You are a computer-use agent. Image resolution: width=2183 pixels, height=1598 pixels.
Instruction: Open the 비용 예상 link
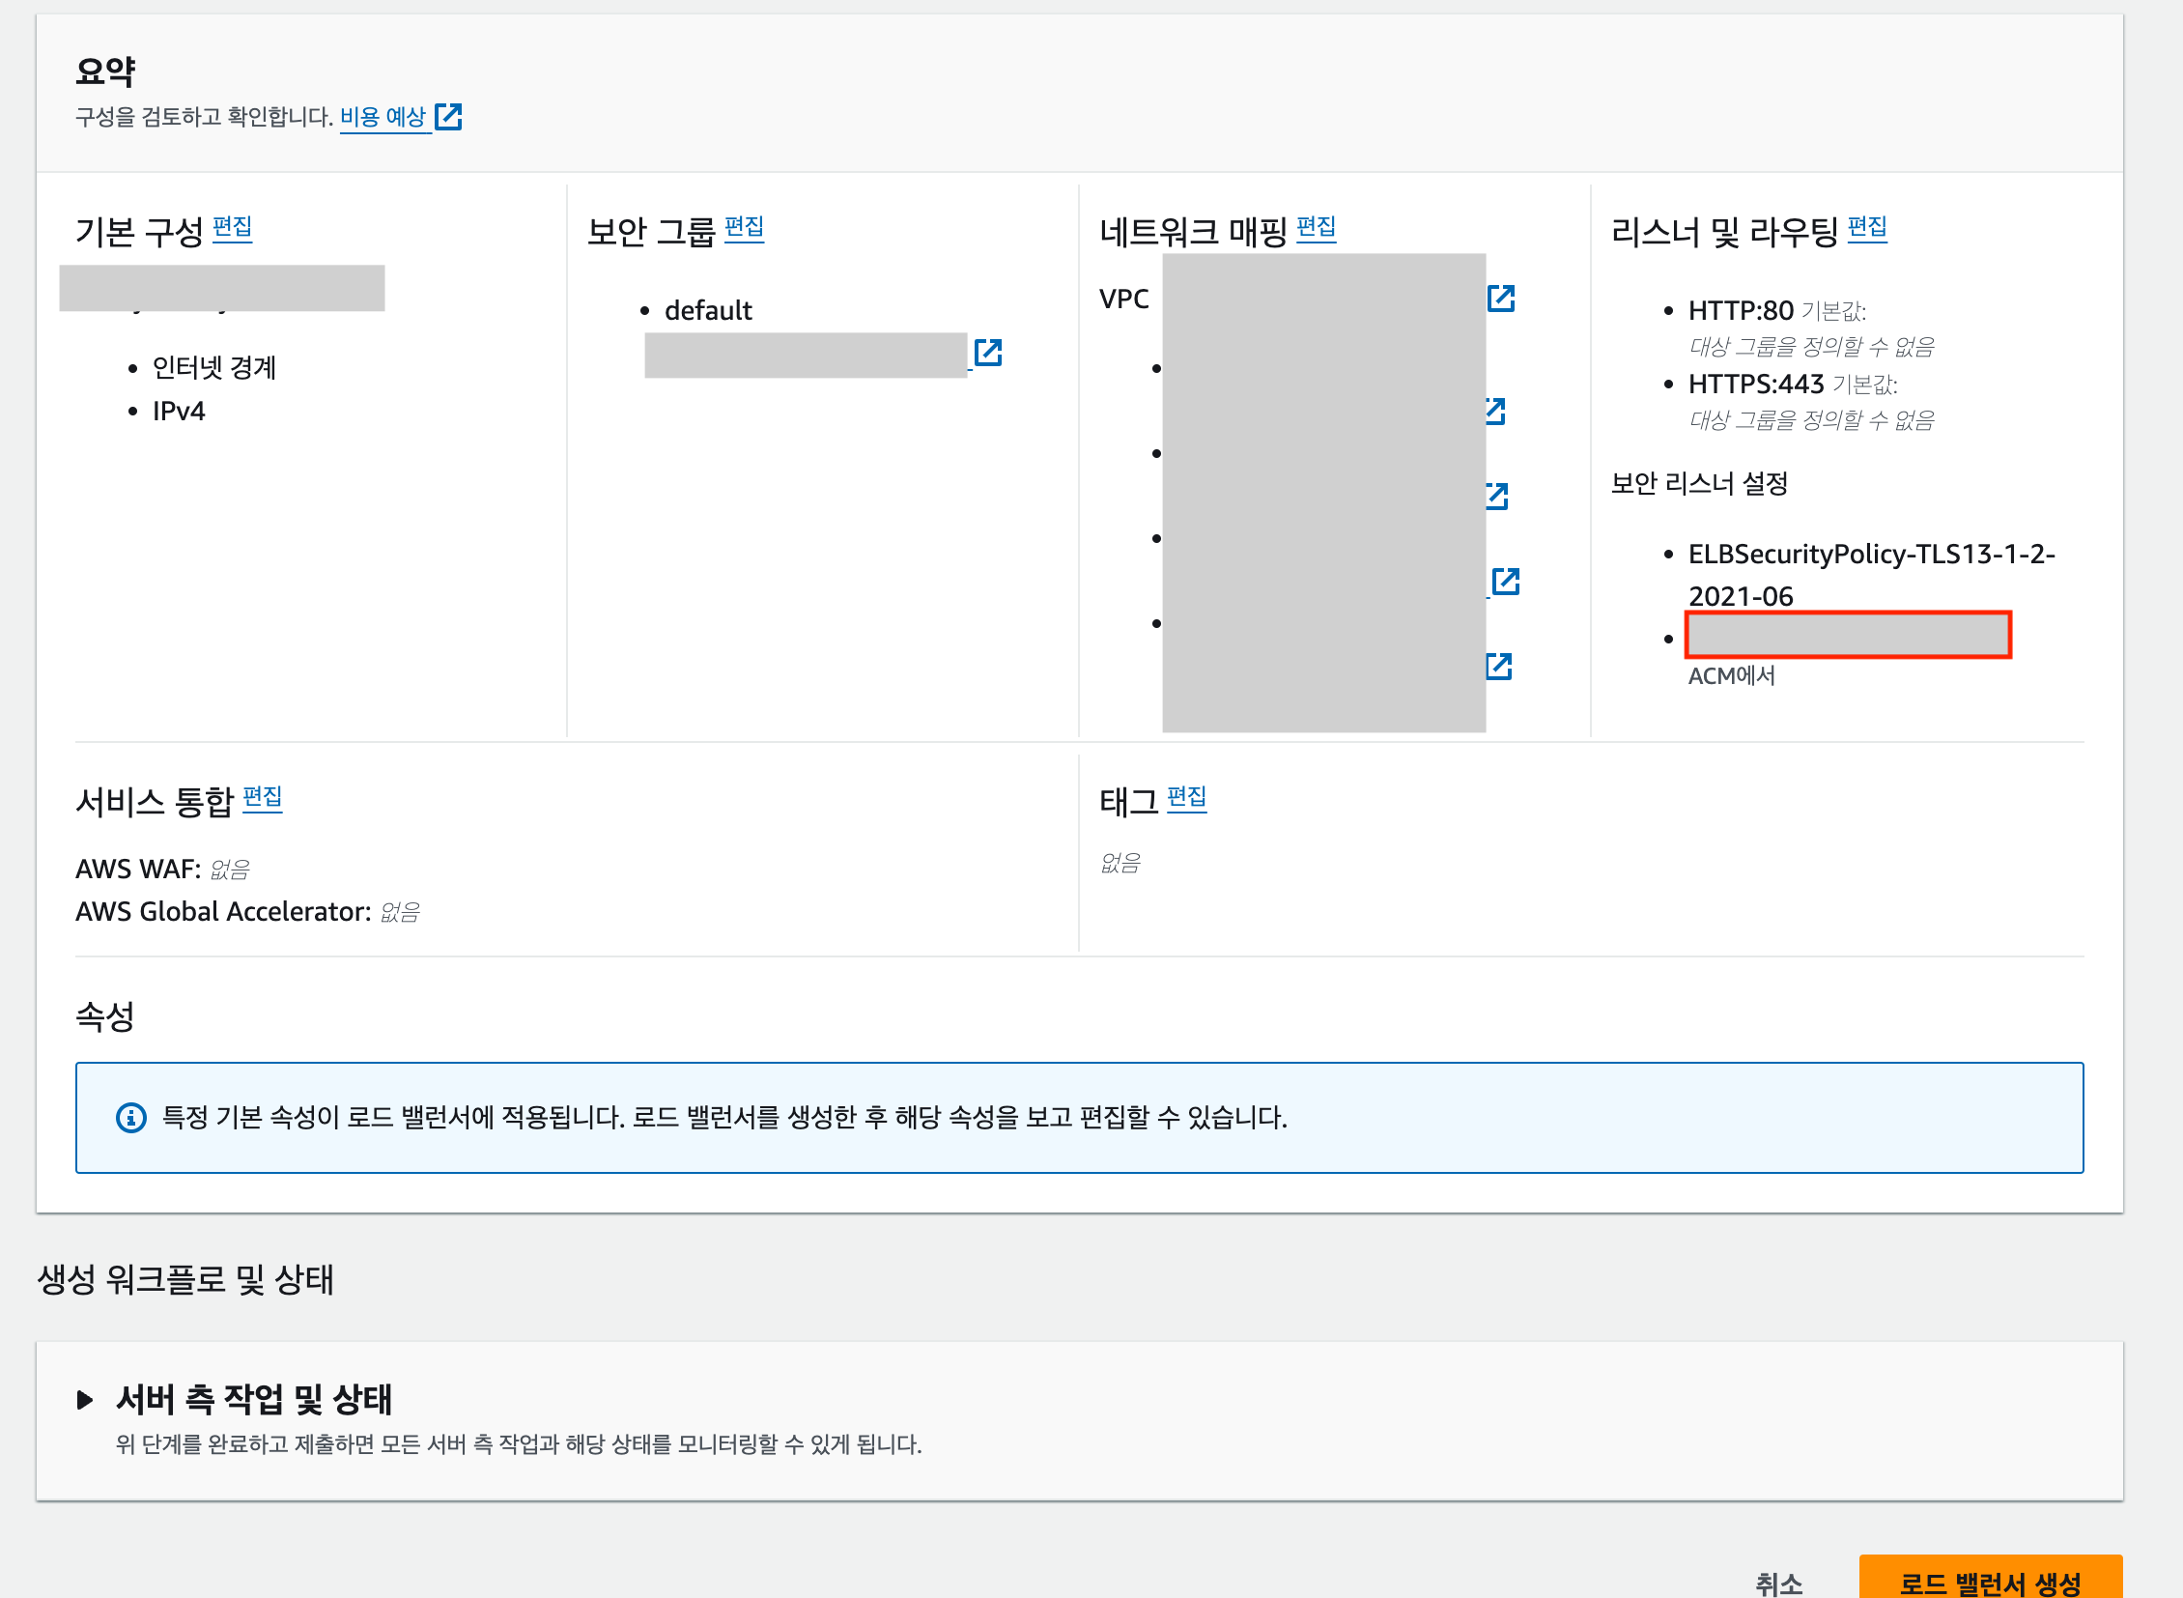pyautogui.click(x=383, y=117)
